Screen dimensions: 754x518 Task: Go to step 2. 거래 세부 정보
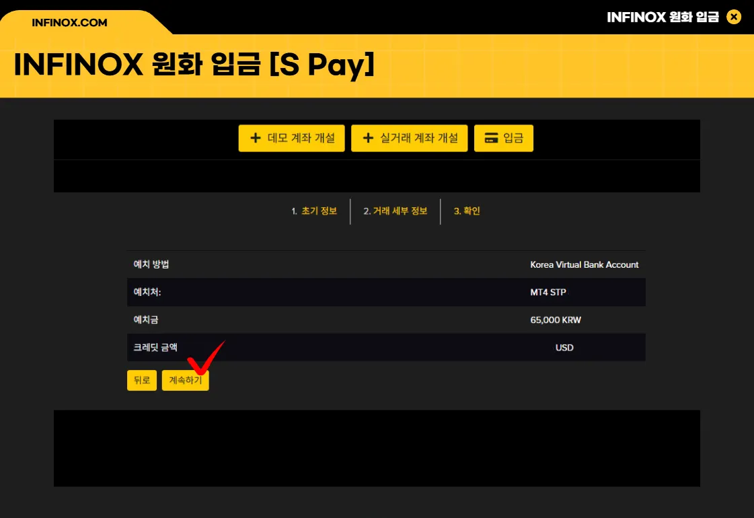[x=395, y=211]
